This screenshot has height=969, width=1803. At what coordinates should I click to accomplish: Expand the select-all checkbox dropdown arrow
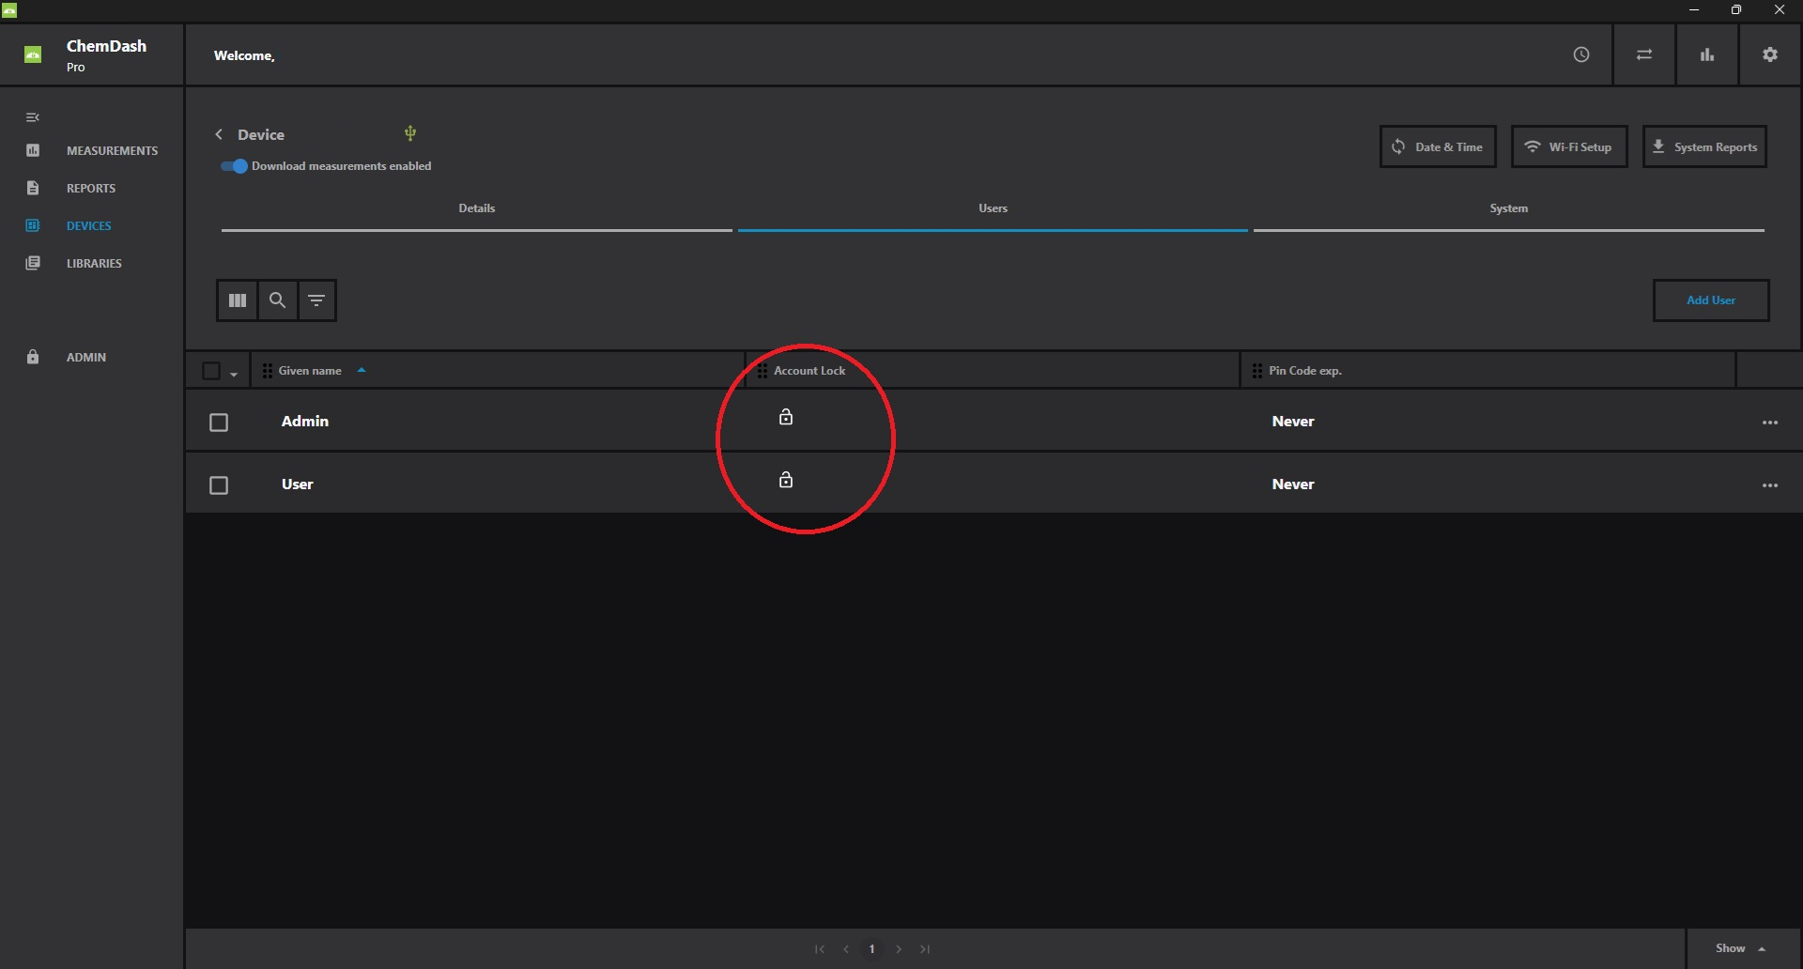point(234,374)
